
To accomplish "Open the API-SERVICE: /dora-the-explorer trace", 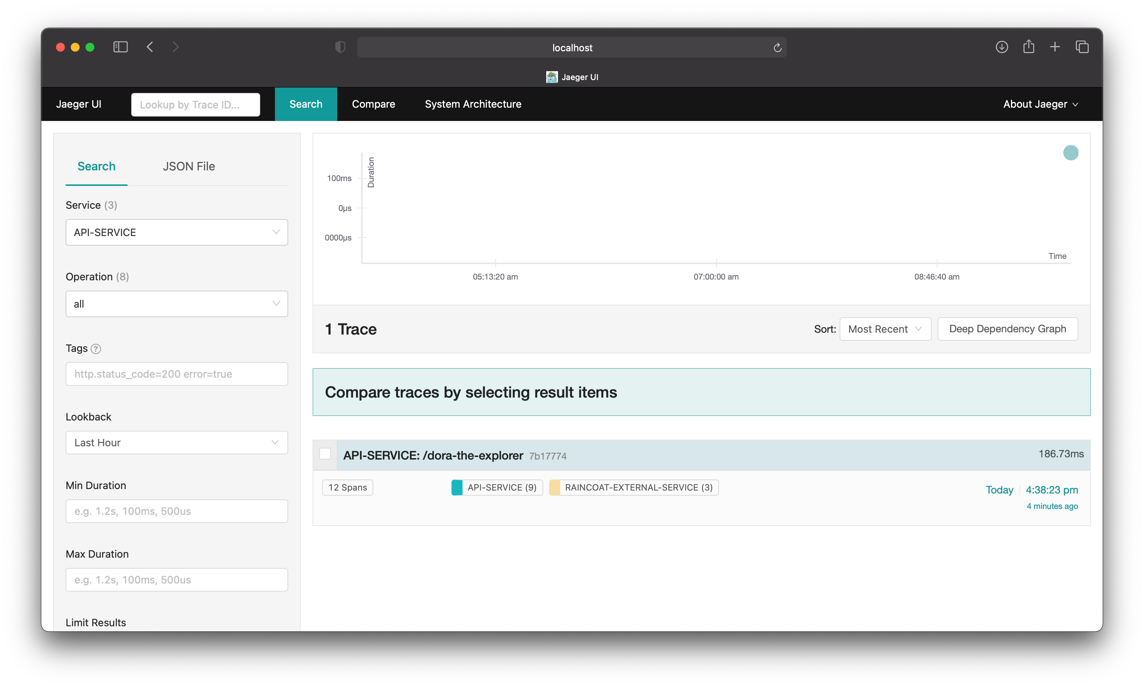I will pyautogui.click(x=432, y=455).
